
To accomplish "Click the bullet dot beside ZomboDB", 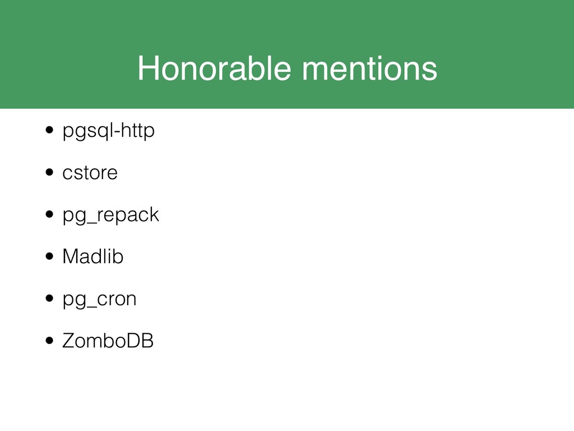I will pos(49,341).
